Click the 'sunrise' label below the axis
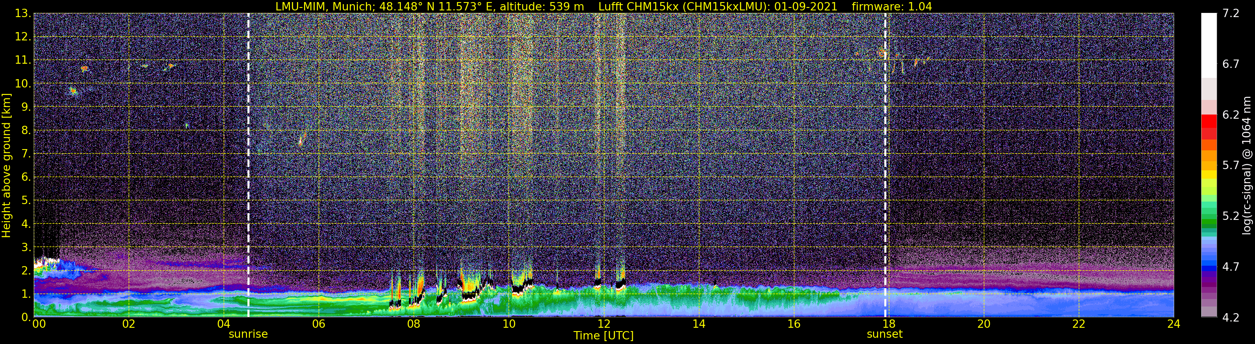1255x344 pixels. click(249, 334)
